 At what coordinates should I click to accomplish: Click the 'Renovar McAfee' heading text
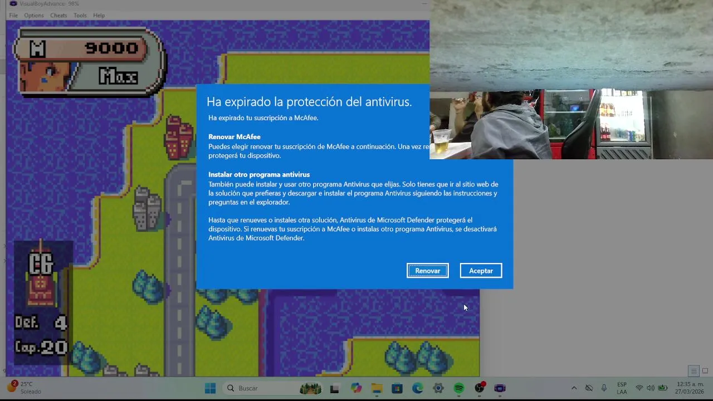[235, 137]
